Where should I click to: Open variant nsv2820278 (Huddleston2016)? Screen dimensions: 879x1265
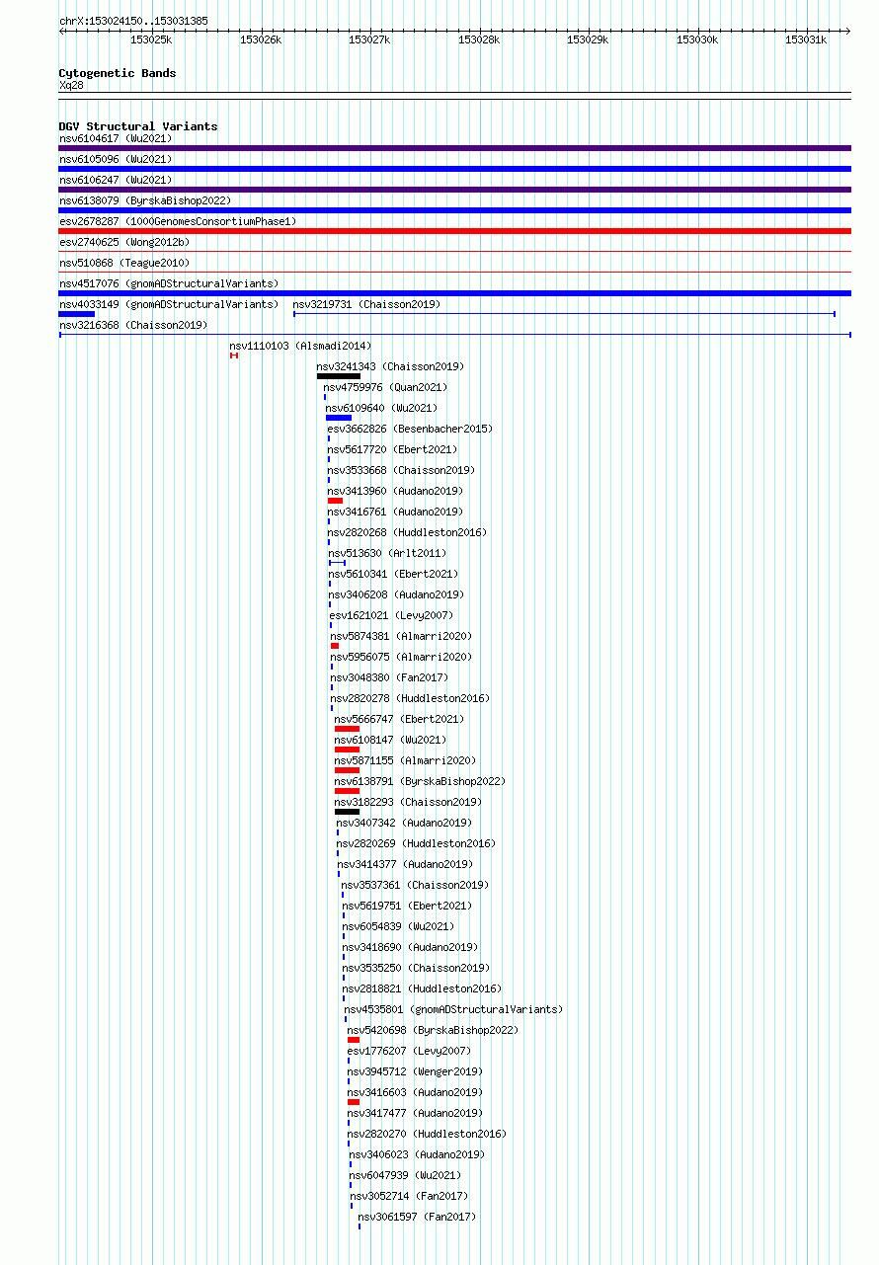[411, 698]
